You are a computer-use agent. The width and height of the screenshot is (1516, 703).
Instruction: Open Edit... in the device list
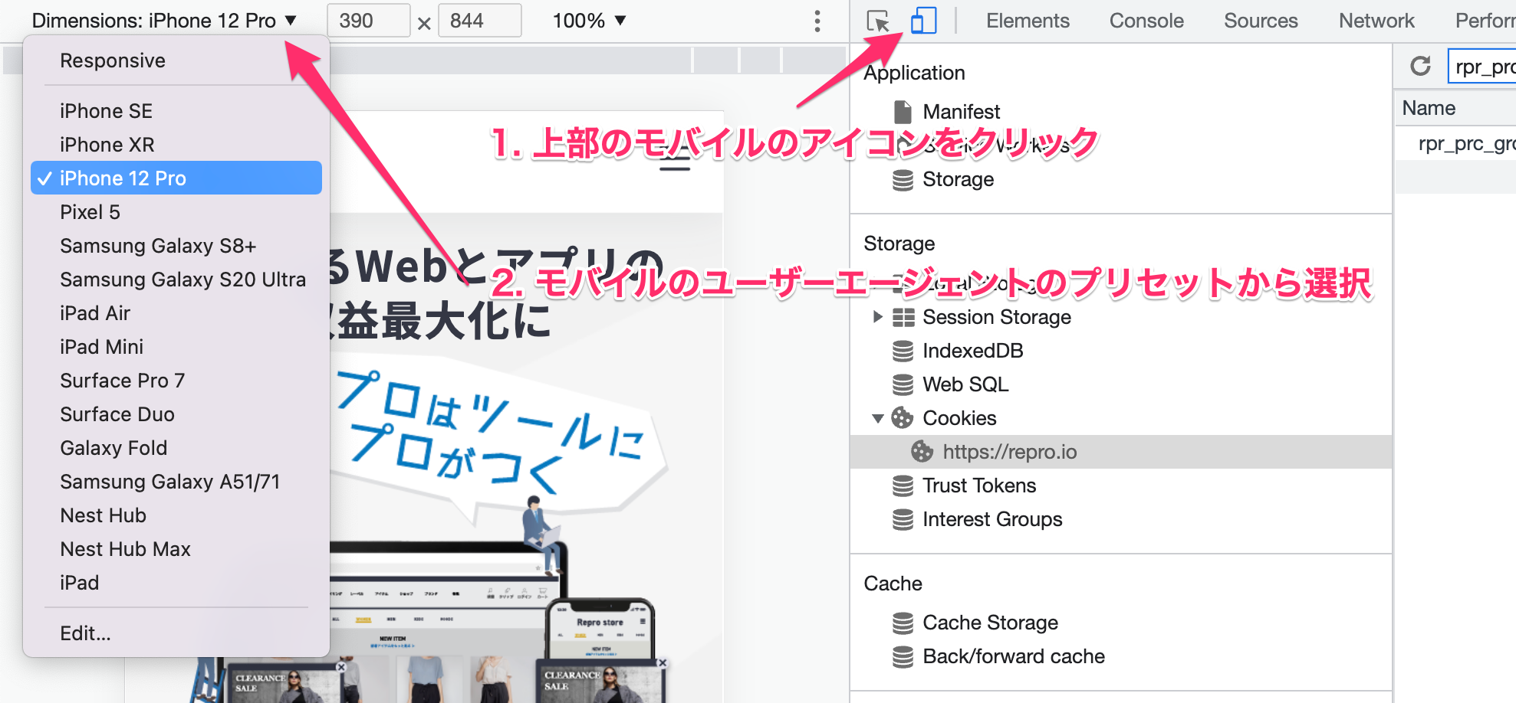point(176,633)
